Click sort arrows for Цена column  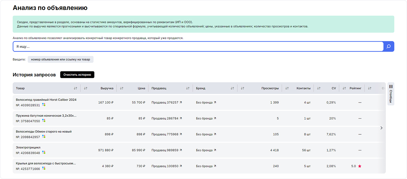tap(122, 88)
